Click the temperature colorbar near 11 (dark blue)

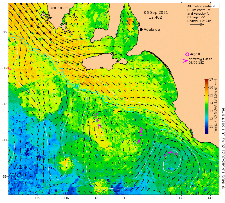pos(206,127)
